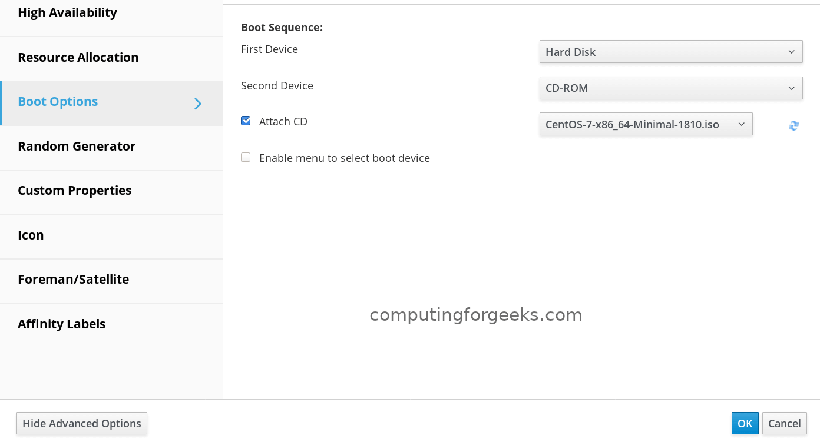Click the refresh ISO list icon
820x442 pixels.
(x=793, y=125)
